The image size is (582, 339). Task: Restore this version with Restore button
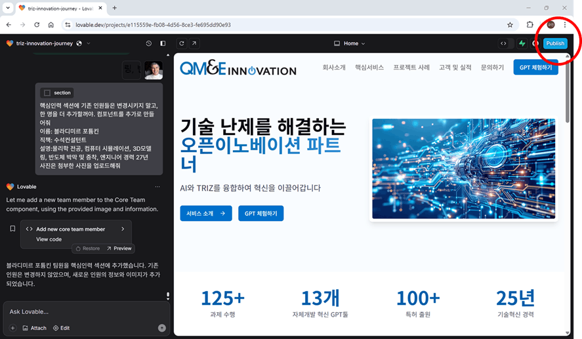(88, 249)
